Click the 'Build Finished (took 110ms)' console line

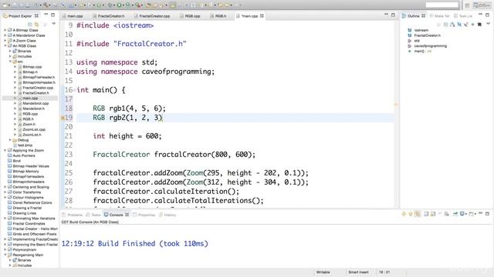coord(153,244)
